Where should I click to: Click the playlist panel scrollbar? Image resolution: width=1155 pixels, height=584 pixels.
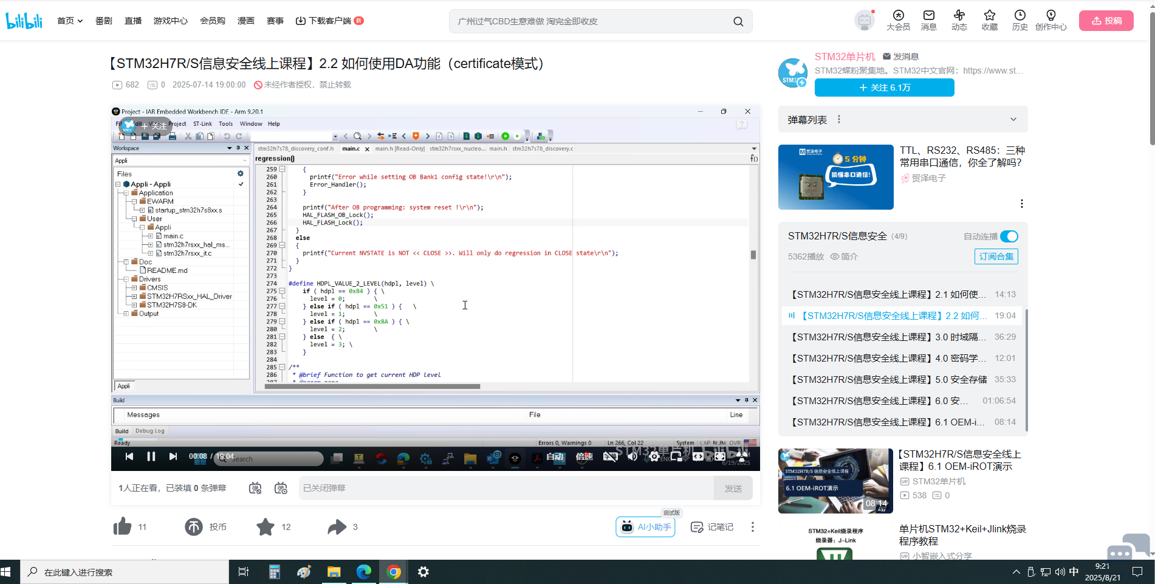coord(1026,371)
